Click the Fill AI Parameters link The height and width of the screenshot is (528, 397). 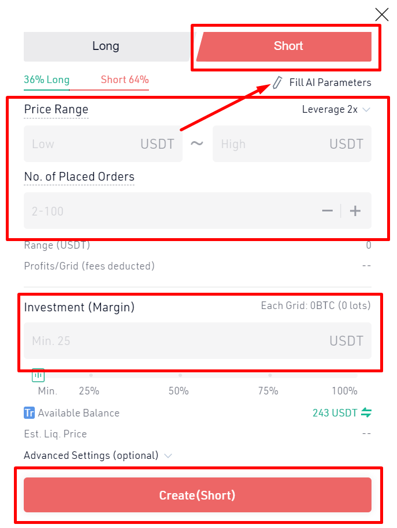tap(330, 82)
